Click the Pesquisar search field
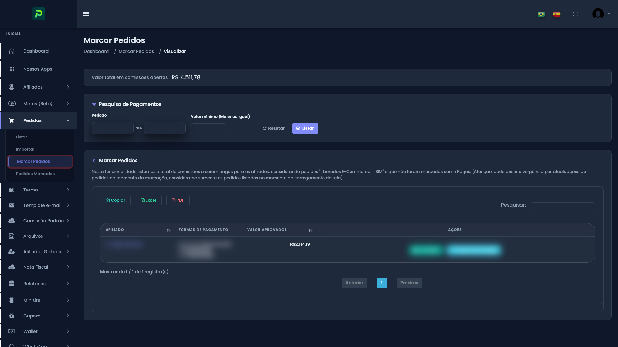618x347 pixels. [x=562, y=209]
